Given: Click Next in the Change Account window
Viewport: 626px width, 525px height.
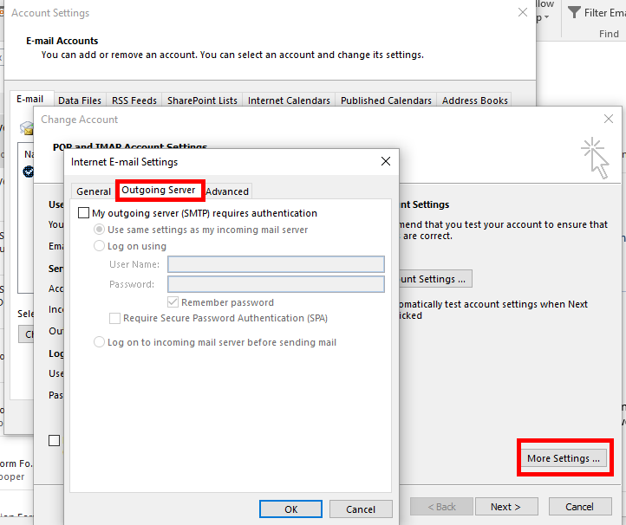Looking at the screenshot, I should coord(505,507).
